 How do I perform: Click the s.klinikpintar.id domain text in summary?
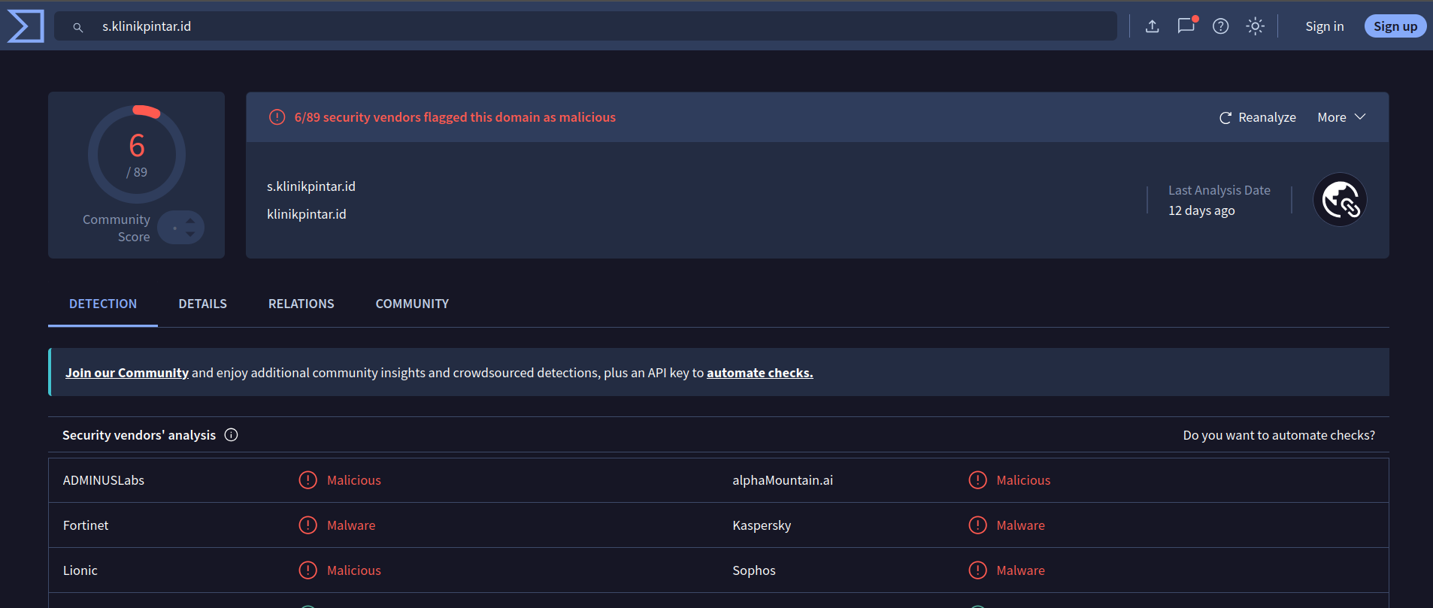pos(311,186)
